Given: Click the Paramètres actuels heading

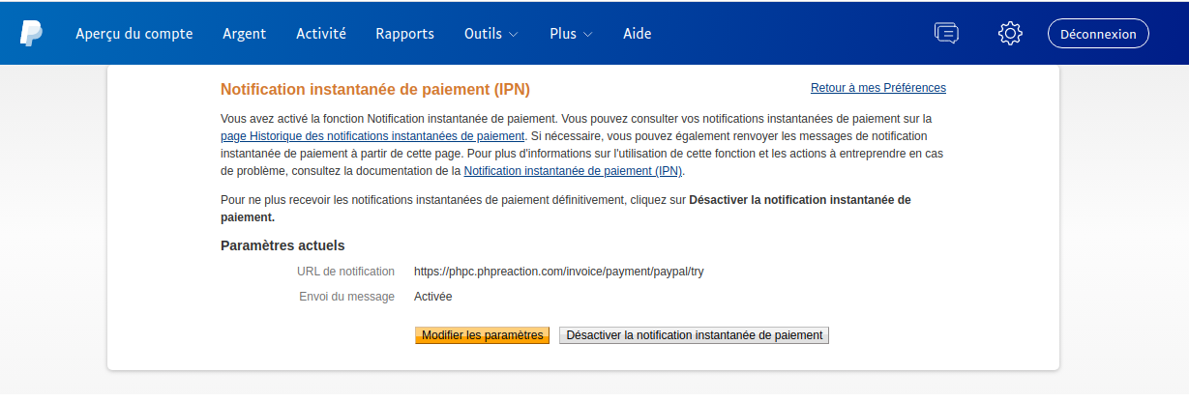Looking at the screenshot, I should (282, 245).
